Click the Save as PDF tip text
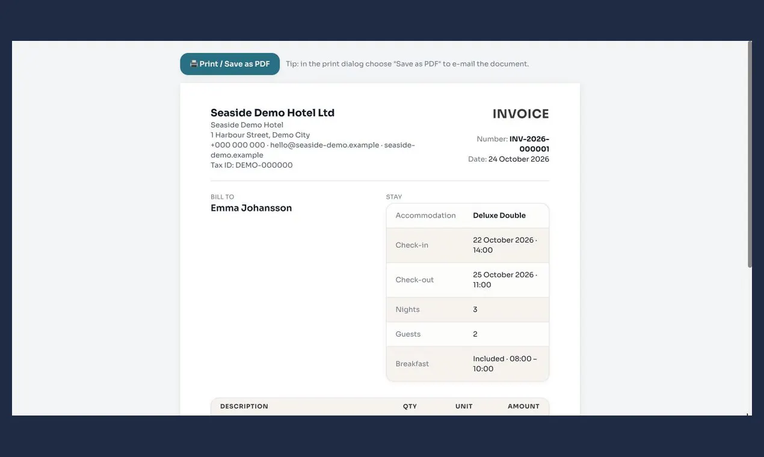The width and height of the screenshot is (764, 457). pyautogui.click(x=407, y=64)
